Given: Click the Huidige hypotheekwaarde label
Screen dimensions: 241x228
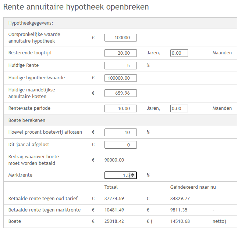Looking at the screenshot, I should (36, 78).
